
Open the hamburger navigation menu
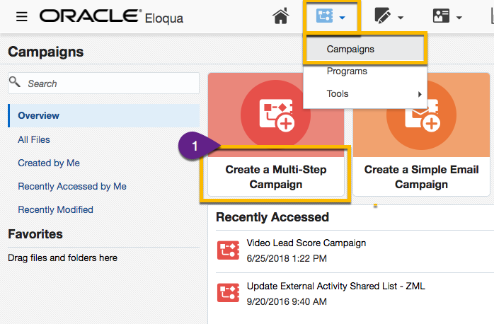click(x=22, y=16)
